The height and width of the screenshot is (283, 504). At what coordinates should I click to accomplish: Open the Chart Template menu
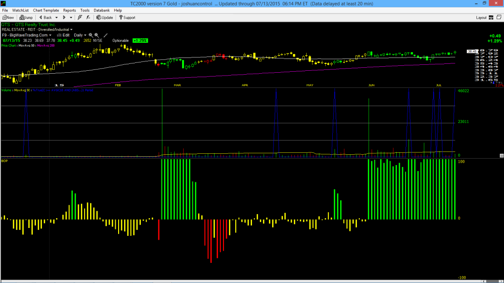click(x=46, y=10)
